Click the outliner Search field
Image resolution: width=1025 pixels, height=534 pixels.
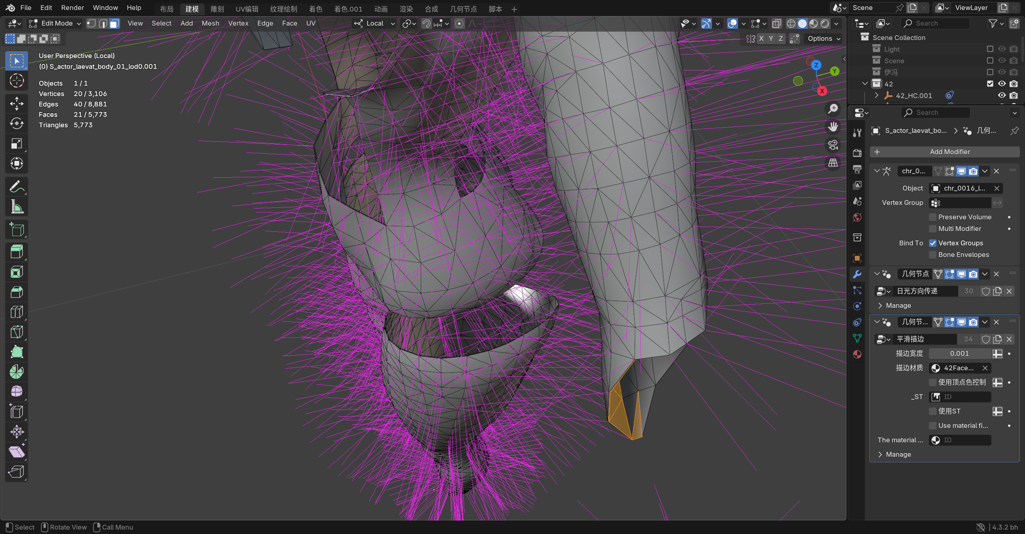tap(935, 24)
